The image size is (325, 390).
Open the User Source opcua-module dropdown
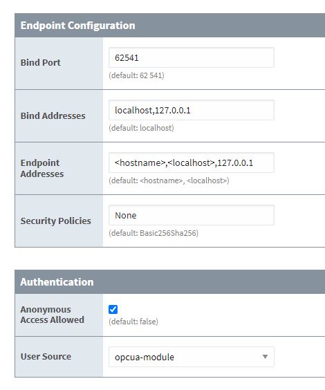click(x=192, y=357)
